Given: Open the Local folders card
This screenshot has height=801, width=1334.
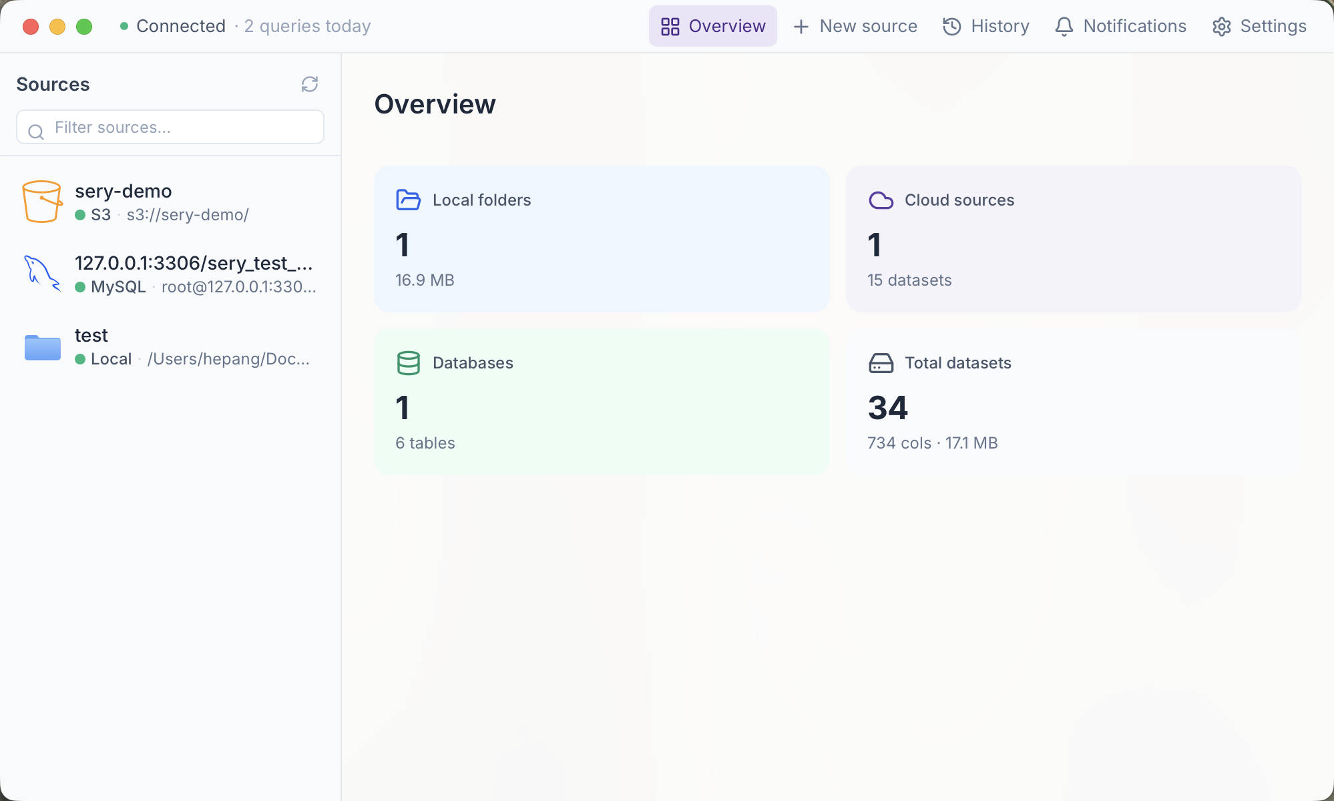Looking at the screenshot, I should coord(602,238).
